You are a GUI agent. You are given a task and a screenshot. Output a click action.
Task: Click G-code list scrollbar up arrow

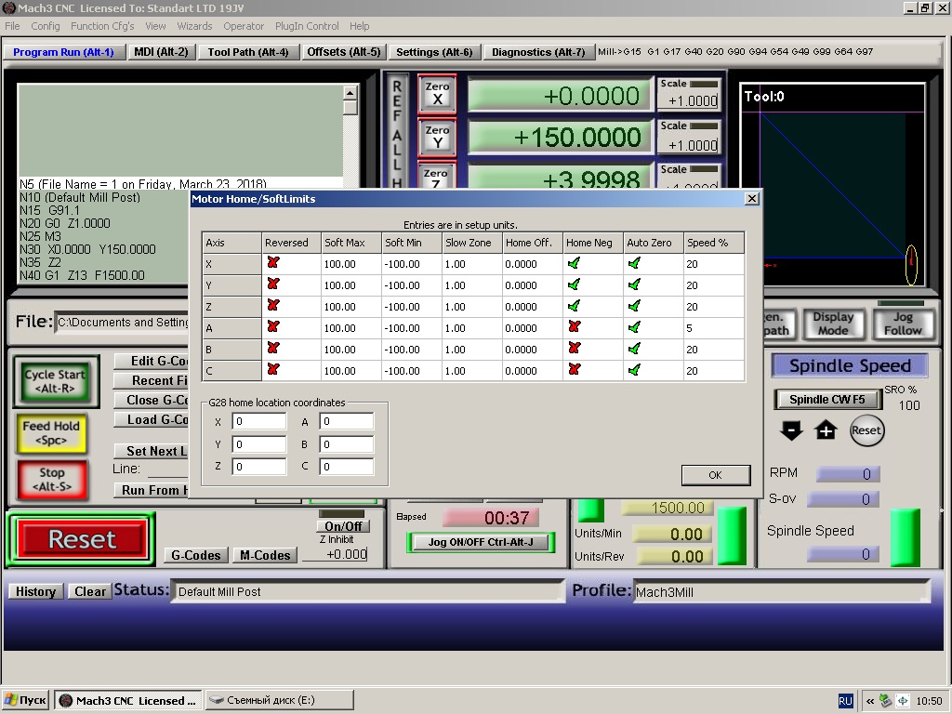click(x=350, y=93)
